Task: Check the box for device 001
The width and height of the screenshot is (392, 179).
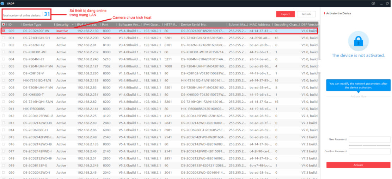Action: click(4, 38)
